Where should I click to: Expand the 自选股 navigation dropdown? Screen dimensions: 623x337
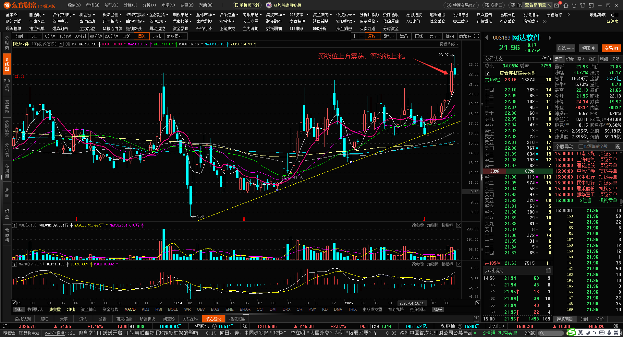[36, 15]
